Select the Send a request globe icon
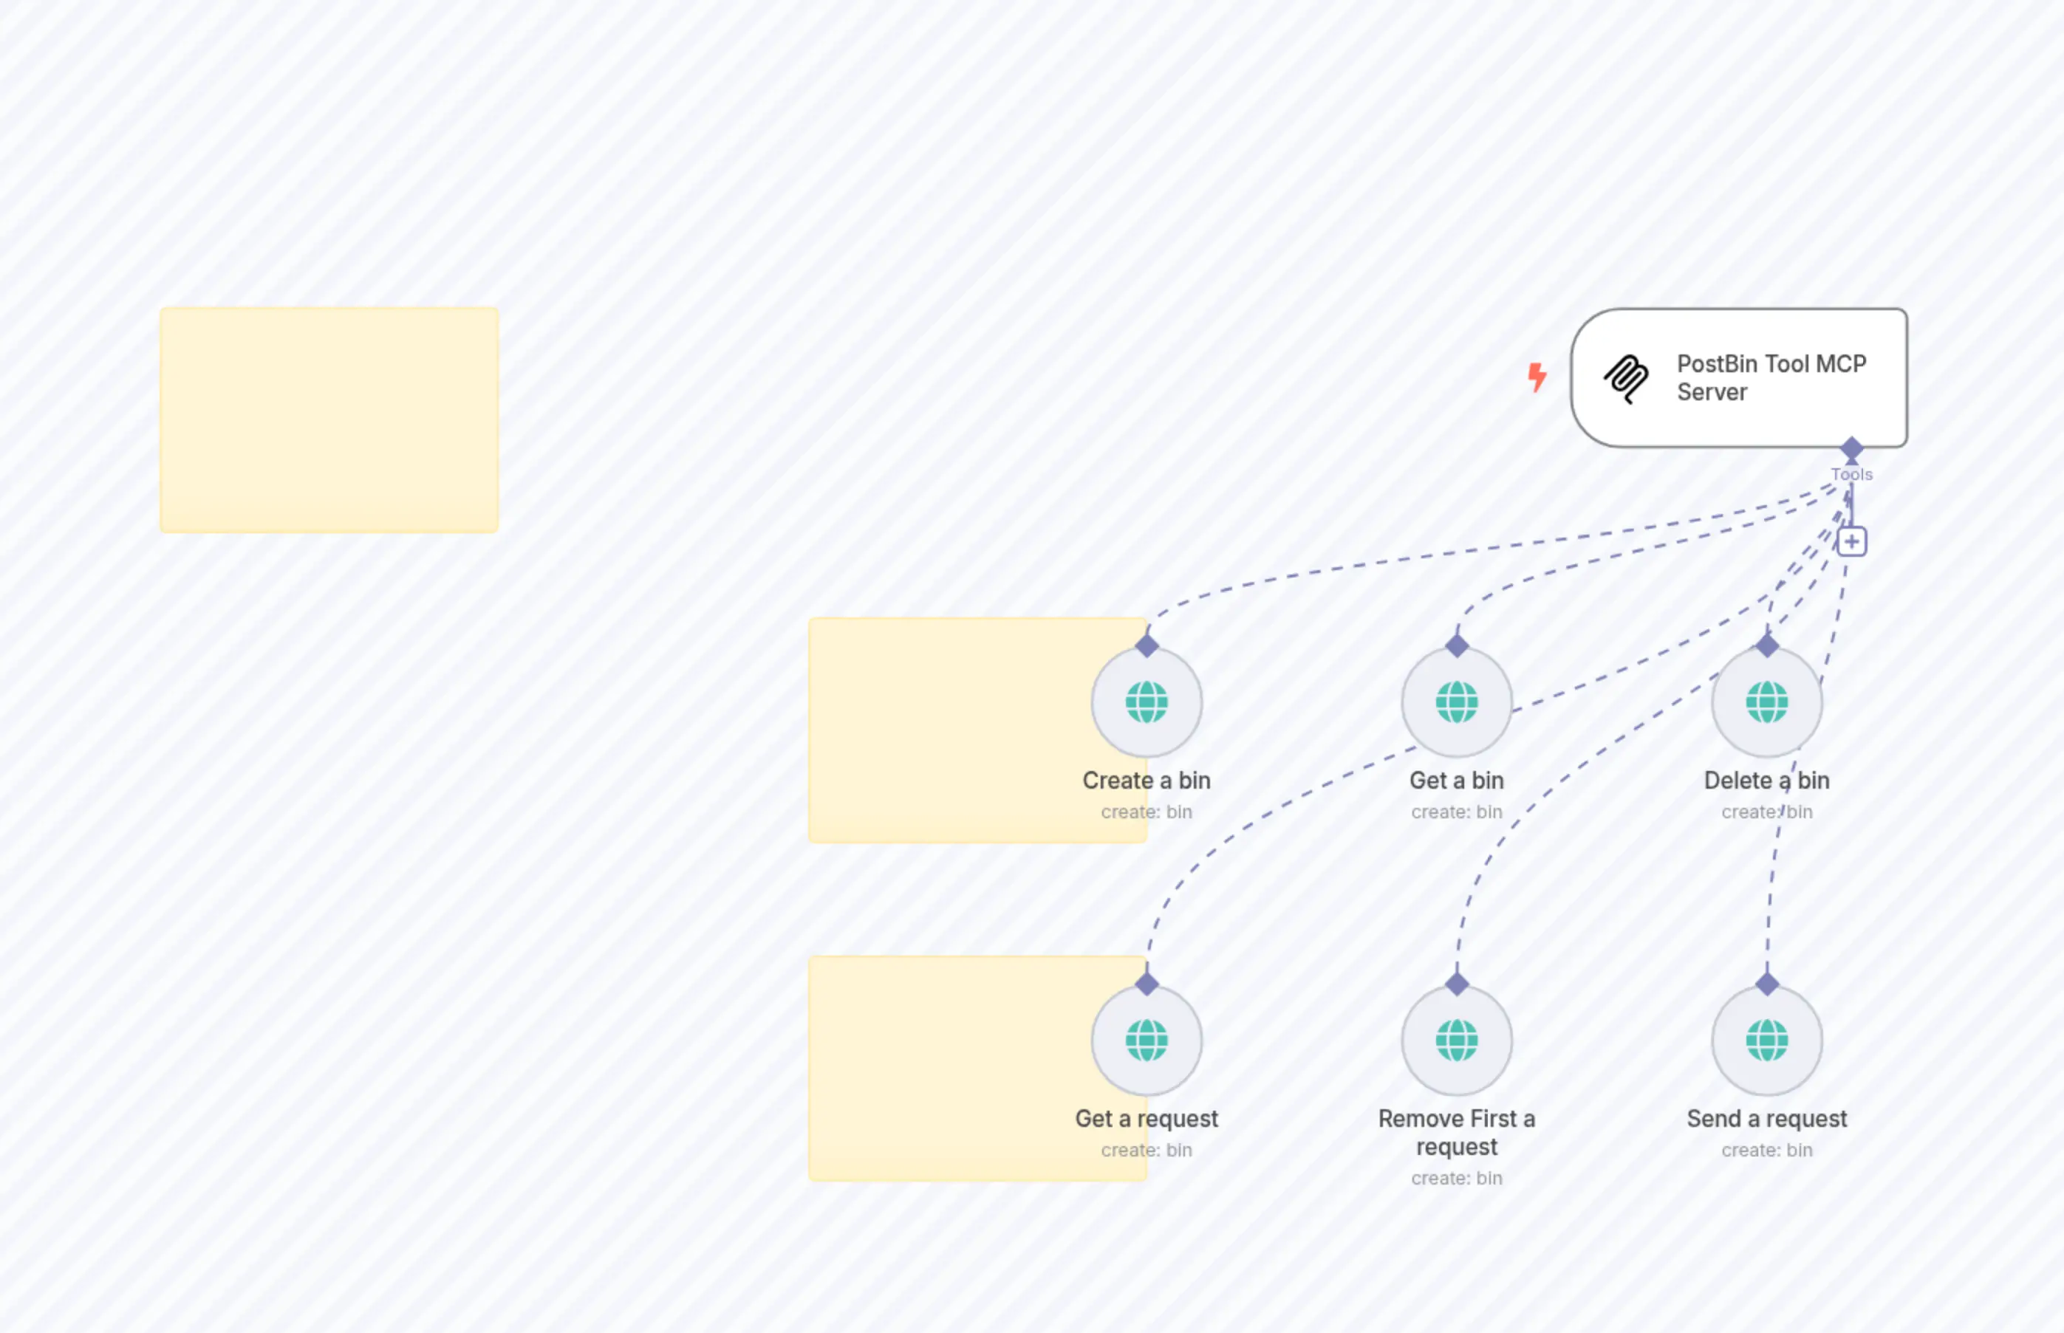The image size is (2064, 1333). pyautogui.click(x=1766, y=1041)
